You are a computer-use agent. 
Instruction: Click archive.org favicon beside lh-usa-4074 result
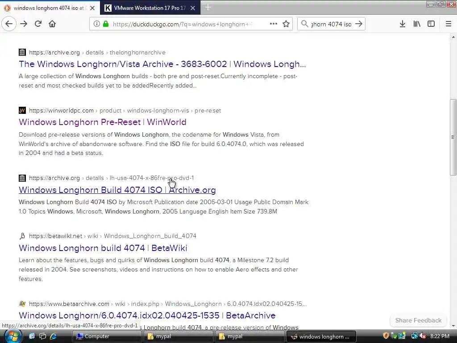click(x=22, y=178)
